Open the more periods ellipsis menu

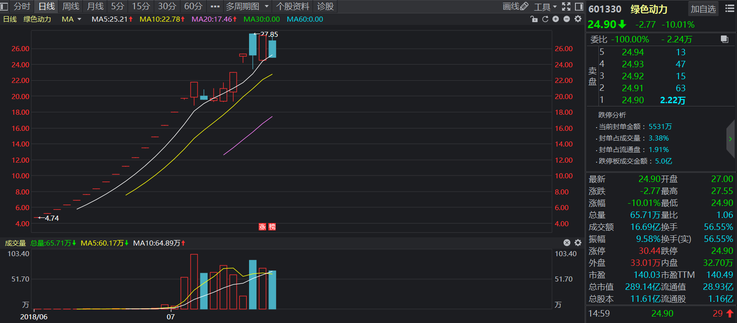pyautogui.click(x=215, y=6)
